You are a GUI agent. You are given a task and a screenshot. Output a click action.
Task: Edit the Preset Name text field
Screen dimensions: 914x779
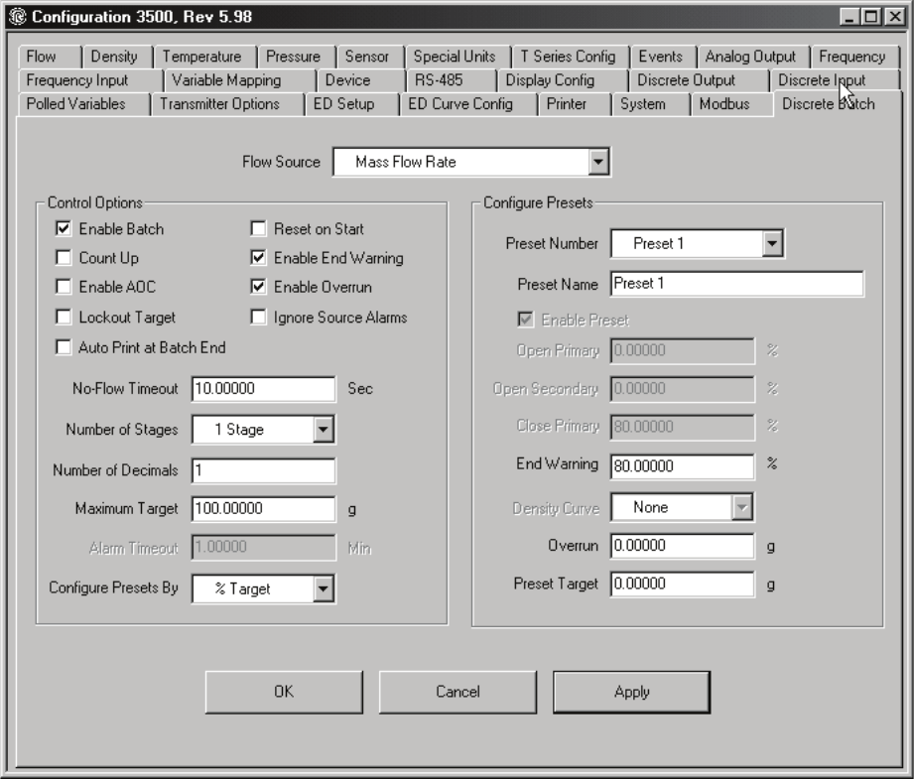[x=736, y=284]
